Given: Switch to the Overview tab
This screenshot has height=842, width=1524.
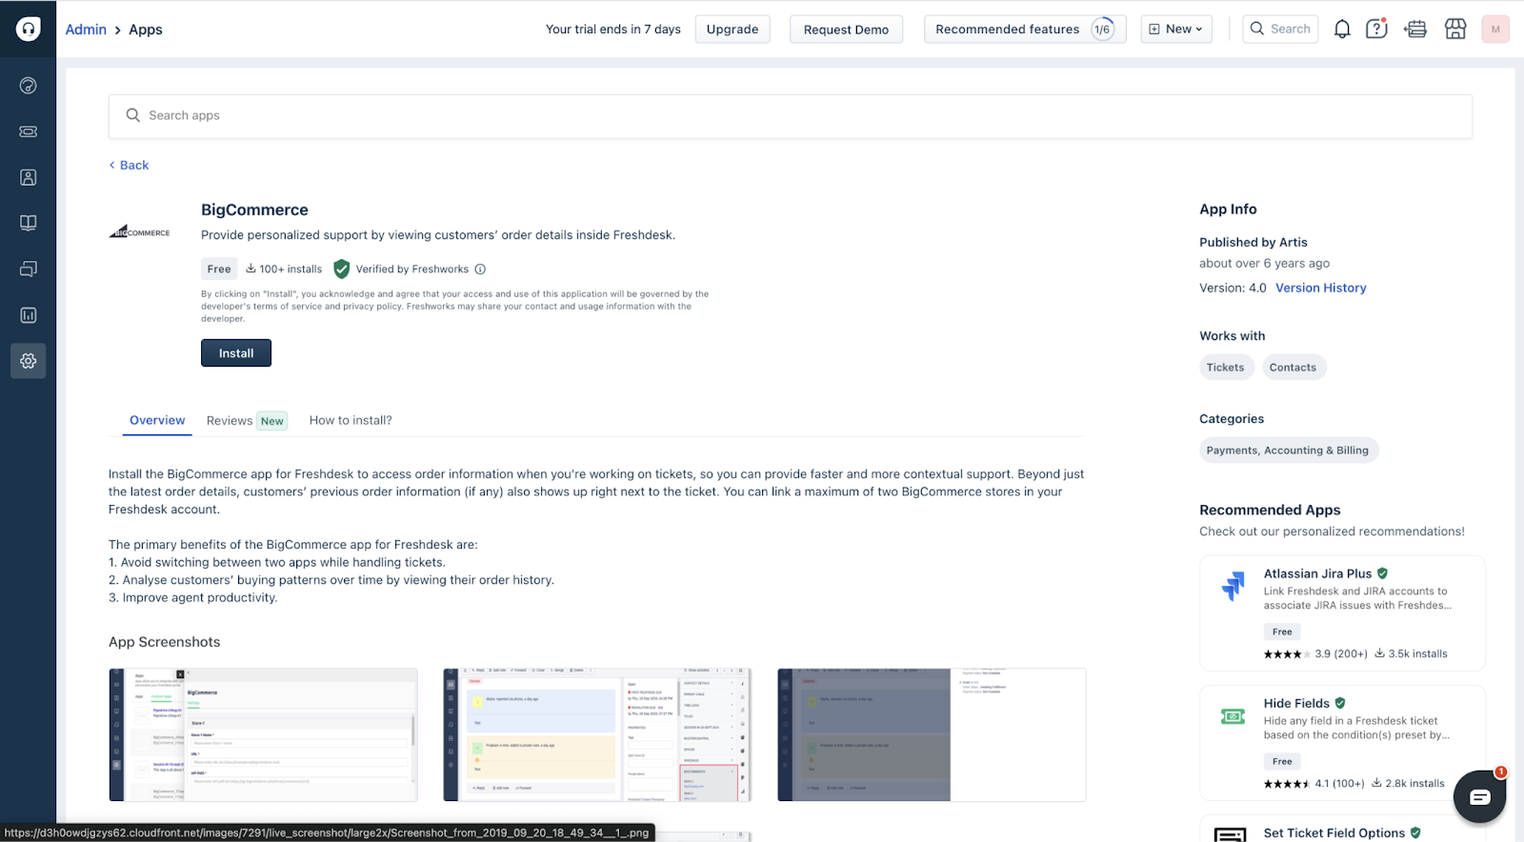Looking at the screenshot, I should point(157,420).
